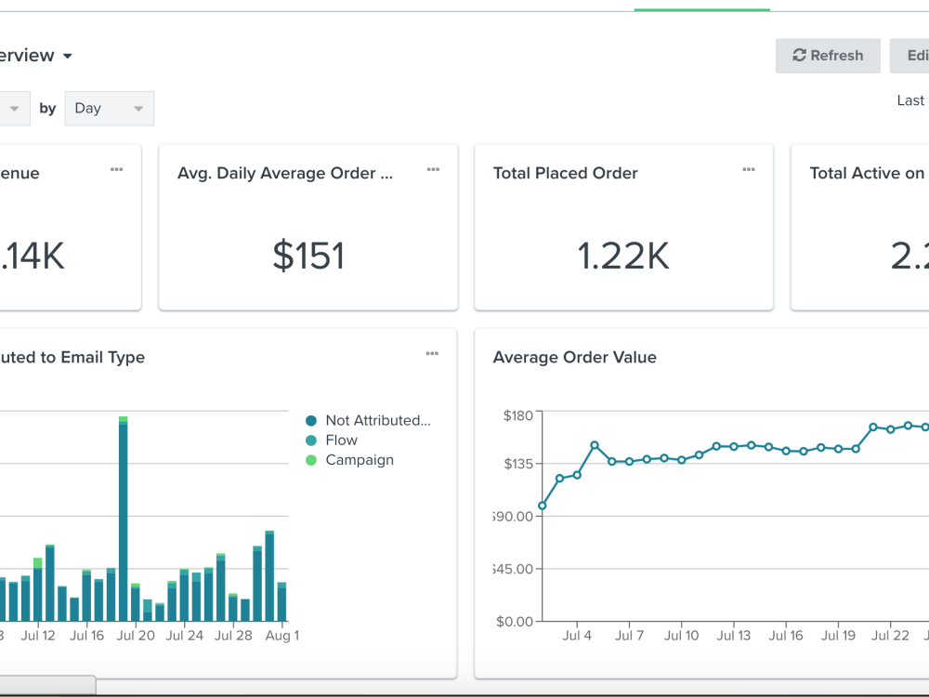Image resolution: width=929 pixels, height=697 pixels.
Task: Open the partially visible dropdown before 'by'
Action: [x=14, y=109]
